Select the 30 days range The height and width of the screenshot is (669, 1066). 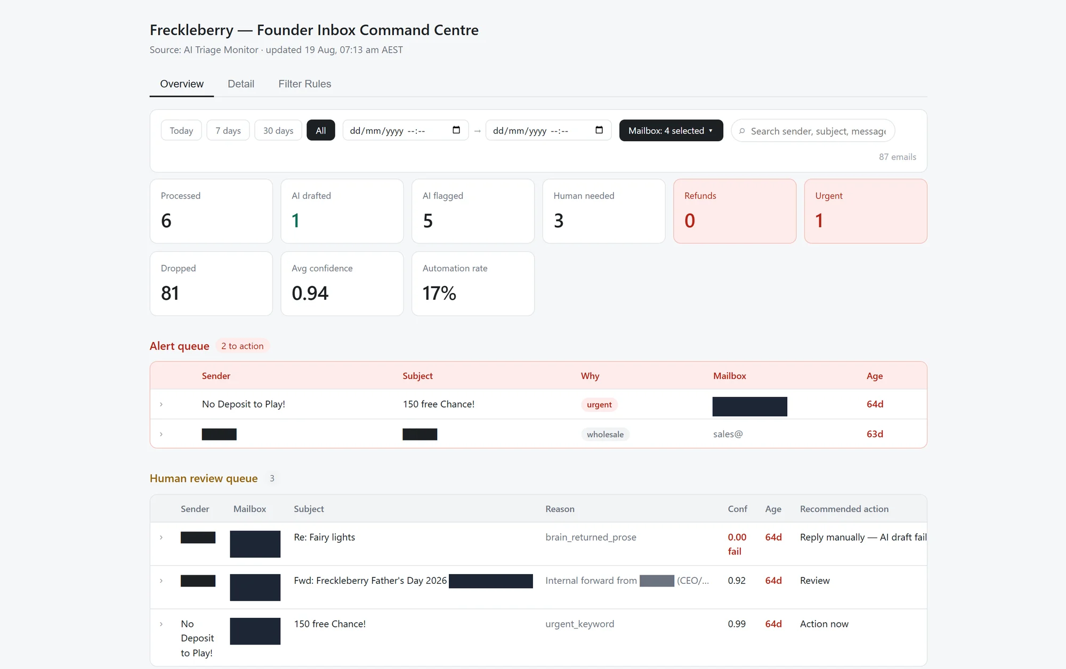pyautogui.click(x=278, y=130)
